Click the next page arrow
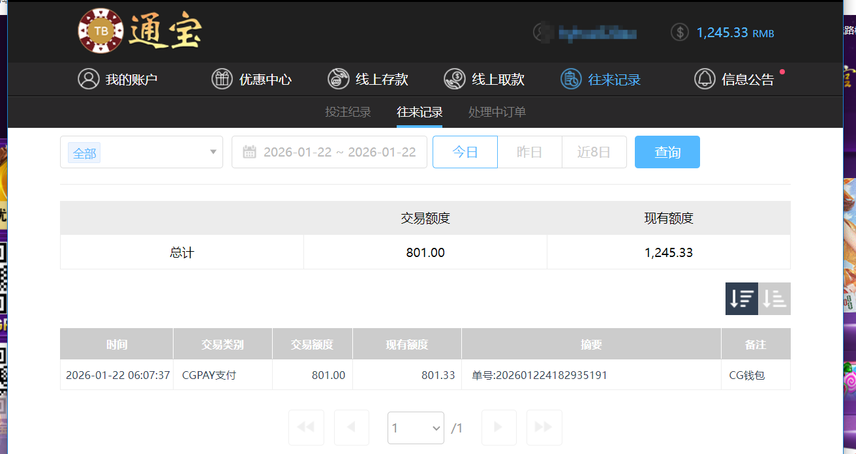The image size is (856, 454). click(x=498, y=427)
